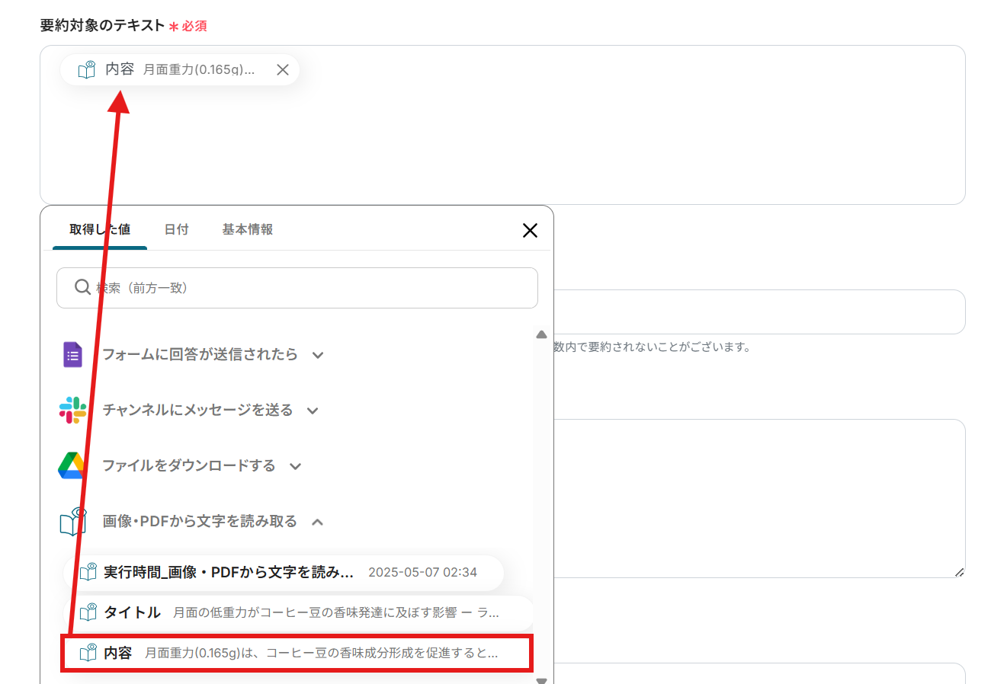Pick the 実行時間 value dated 2025-05-07
1007x684 pixels.
tap(284, 573)
